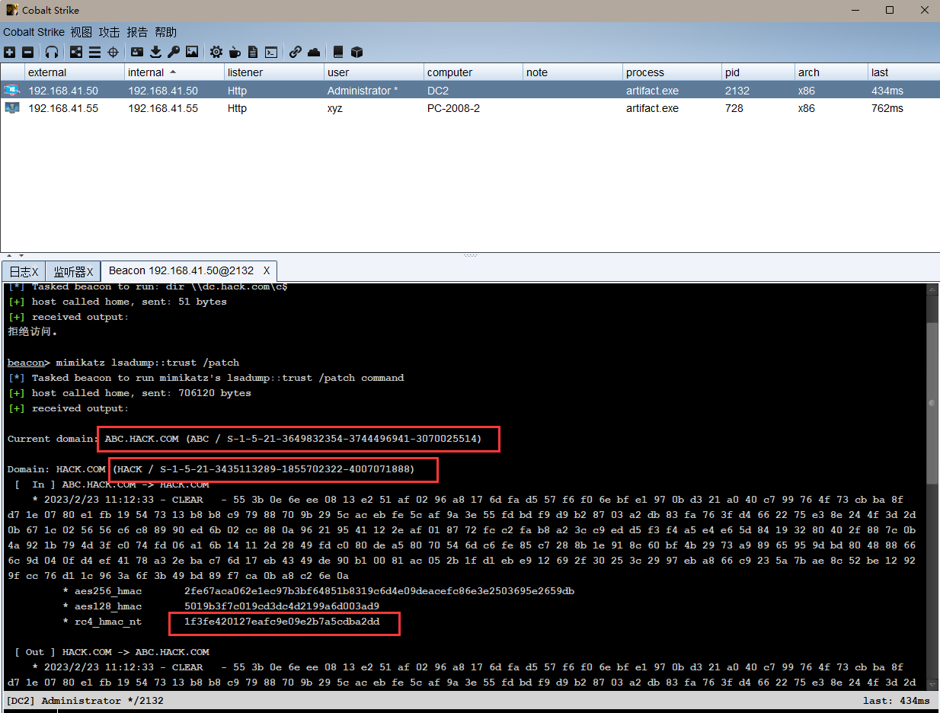This screenshot has height=713, width=940.
Task: Open Listeners via headphones icon
Action: pyautogui.click(x=52, y=52)
